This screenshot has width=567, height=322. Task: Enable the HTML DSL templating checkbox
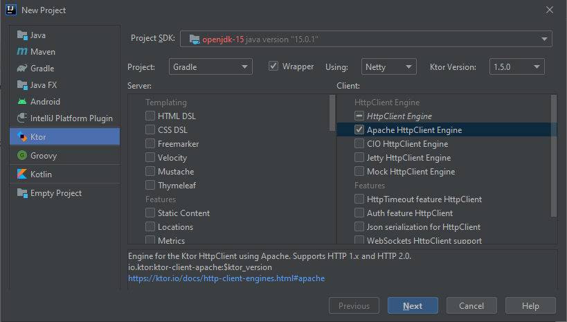pyautogui.click(x=150, y=116)
